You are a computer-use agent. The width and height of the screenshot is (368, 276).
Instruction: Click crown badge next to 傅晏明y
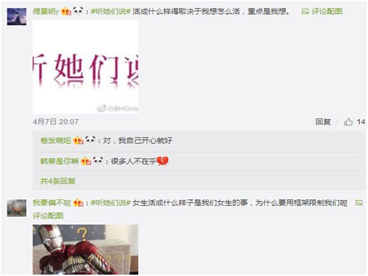click(66, 11)
